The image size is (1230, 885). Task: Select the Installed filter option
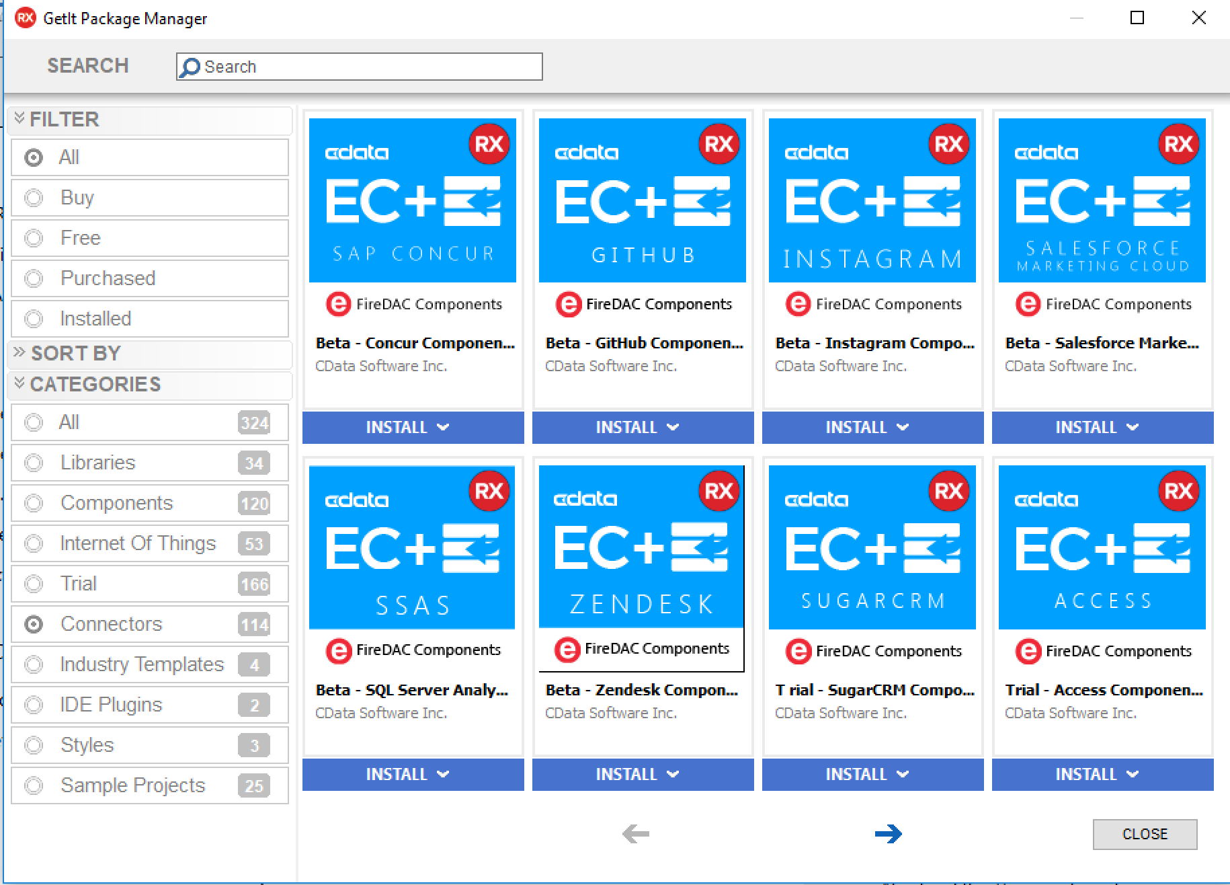pyautogui.click(x=150, y=319)
